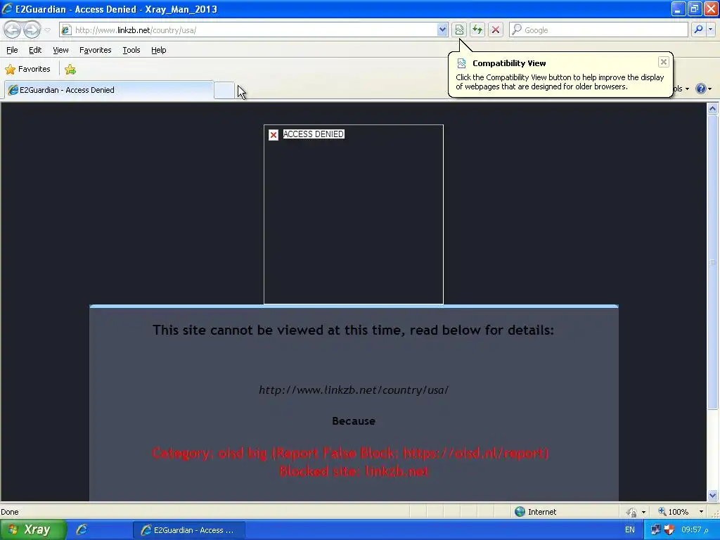Click the Done status bar text
This screenshot has height=540, width=720.
10,512
